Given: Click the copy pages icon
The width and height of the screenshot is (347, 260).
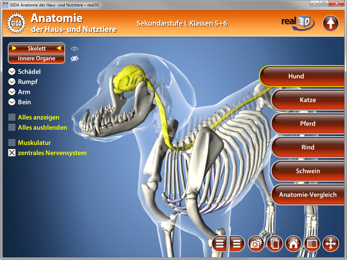Looking at the screenshot, I should click(x=275, y=244).
